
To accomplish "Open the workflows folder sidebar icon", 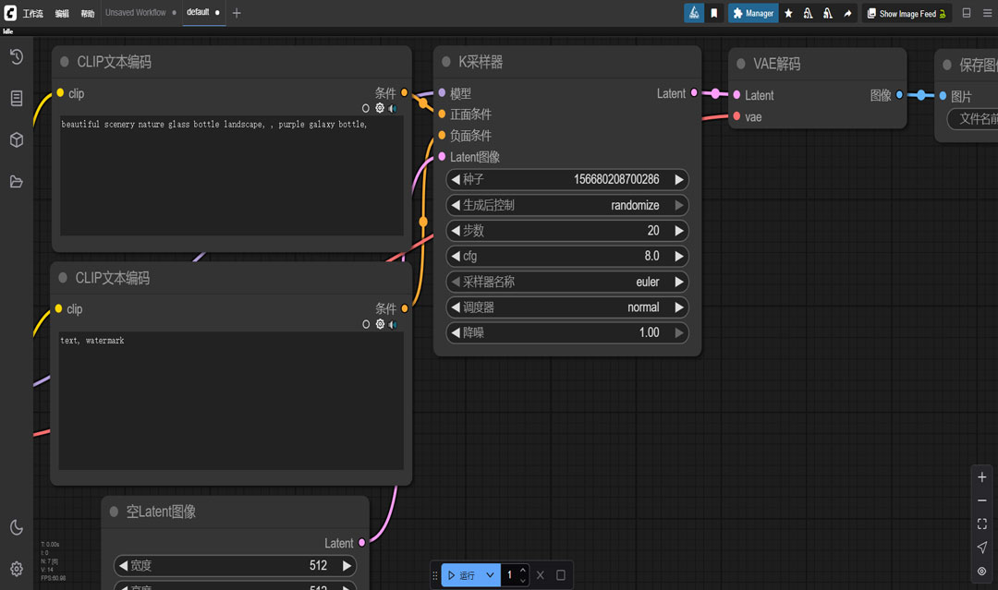I will (x=16, y=182).
